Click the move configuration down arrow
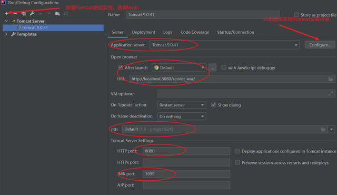Screen dimensions: 337x195 (49, 14)
